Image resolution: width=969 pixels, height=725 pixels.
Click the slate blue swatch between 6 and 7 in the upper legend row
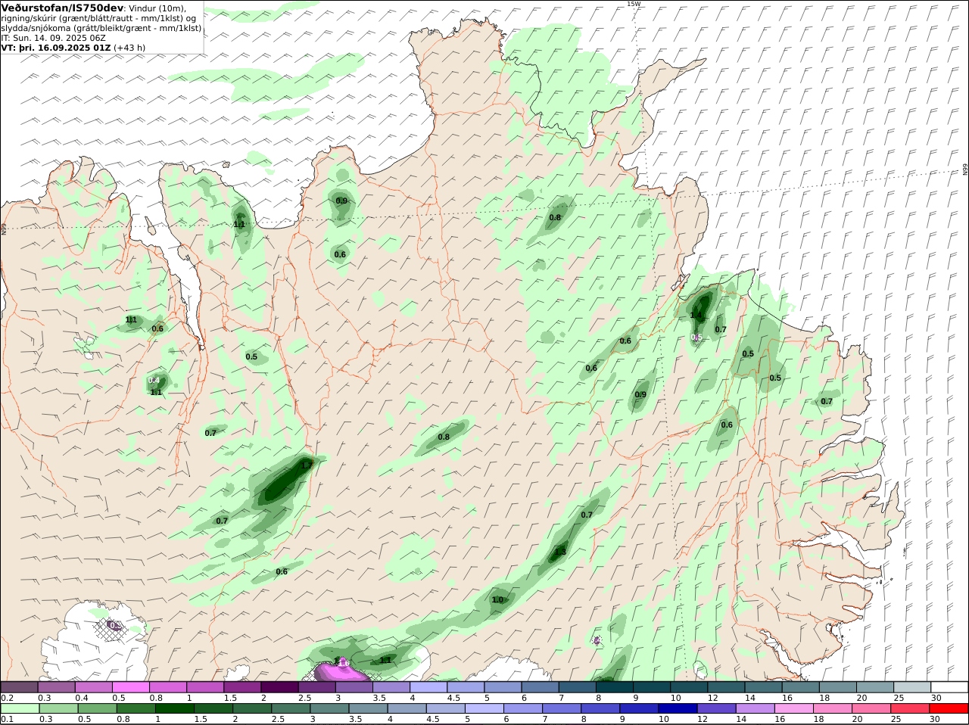pyautogui.click(x=541, y=687)
